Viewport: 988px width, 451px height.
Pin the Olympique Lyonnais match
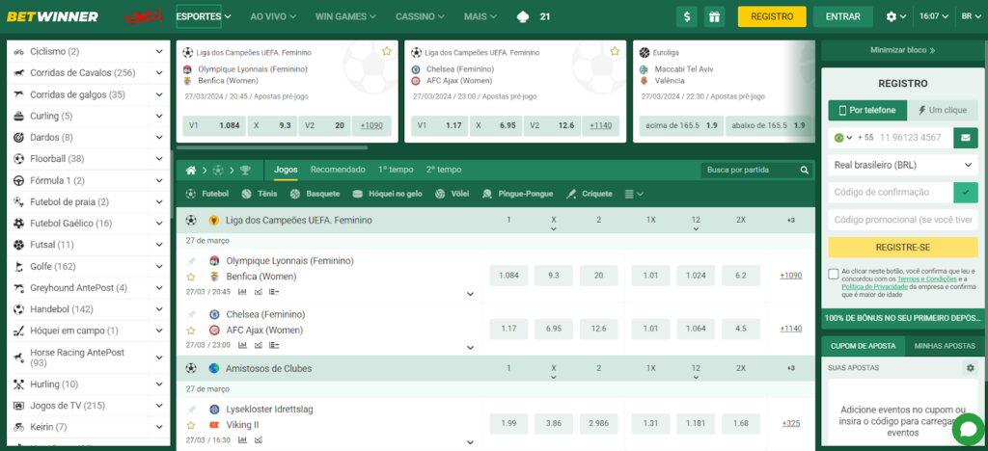coord(192,261)
